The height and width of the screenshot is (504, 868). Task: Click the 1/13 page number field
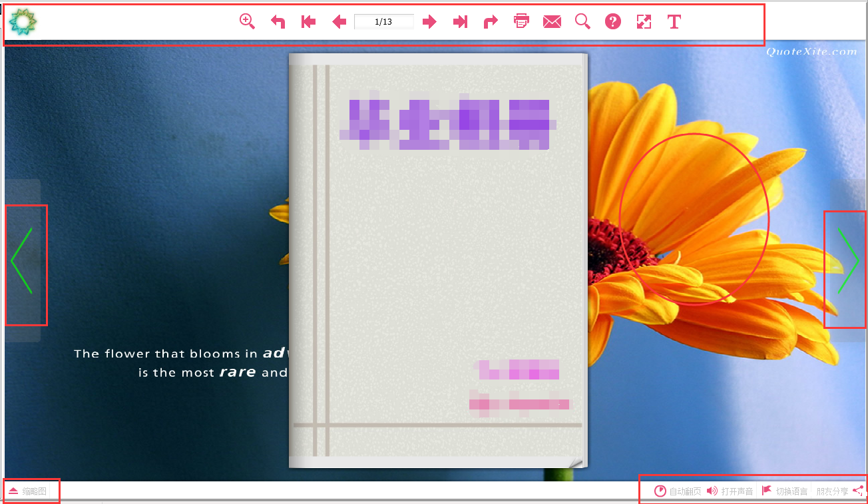(x=383, y=22)
